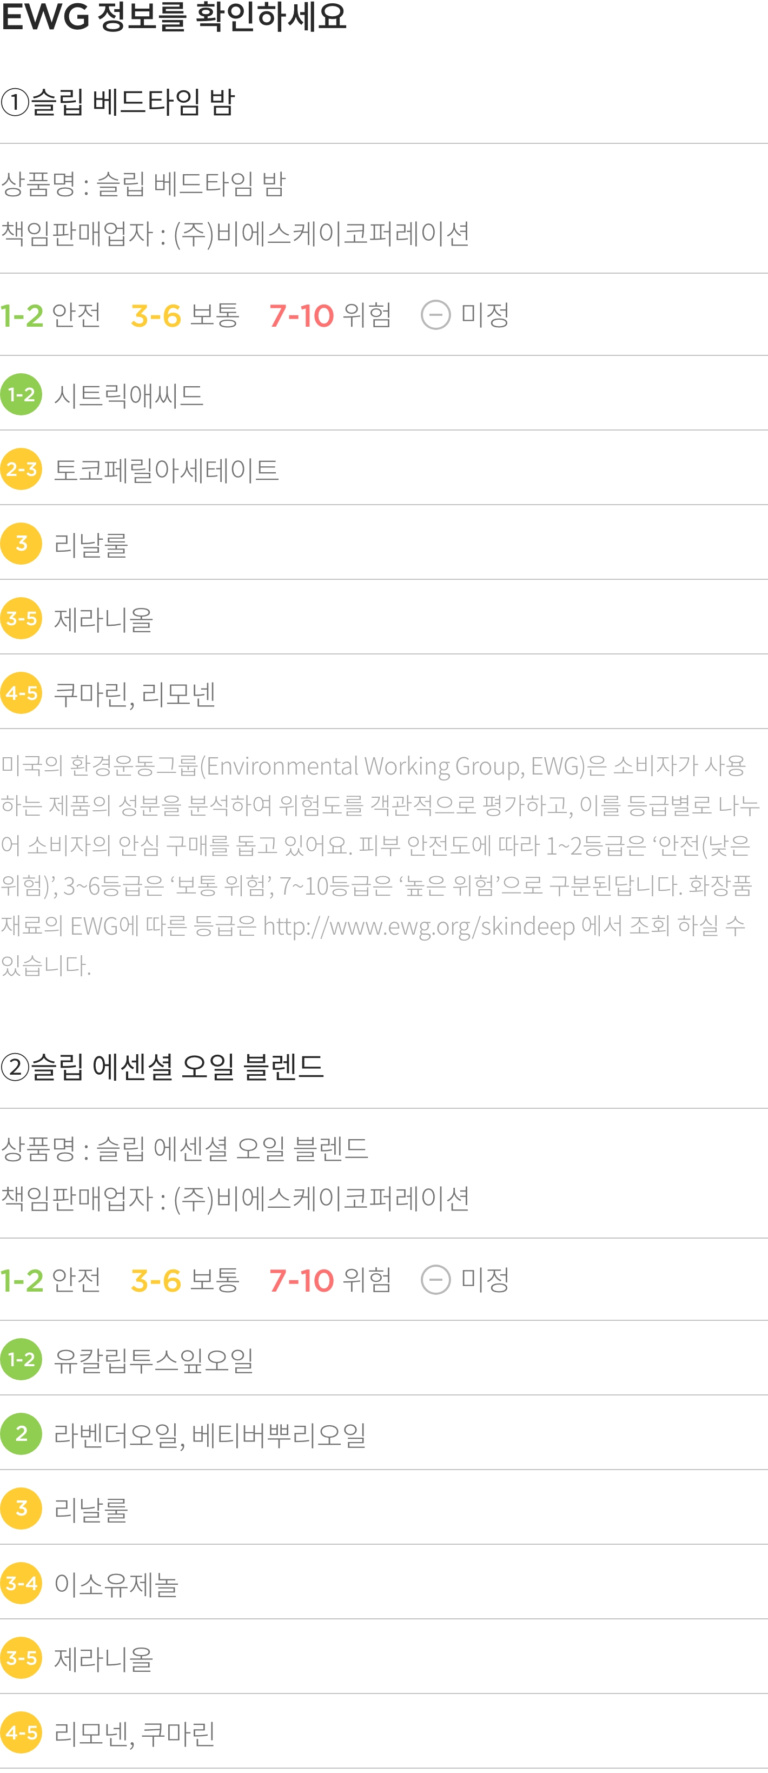
Task: Click the green 1-2 badge beside 유칼립투스잎오일
Action: point(21,1359)
